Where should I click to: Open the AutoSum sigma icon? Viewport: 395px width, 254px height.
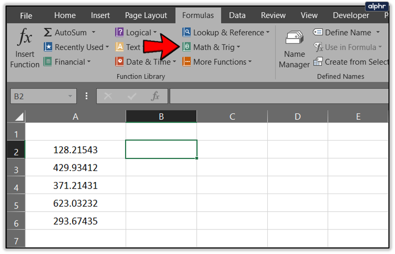point(48,32)
